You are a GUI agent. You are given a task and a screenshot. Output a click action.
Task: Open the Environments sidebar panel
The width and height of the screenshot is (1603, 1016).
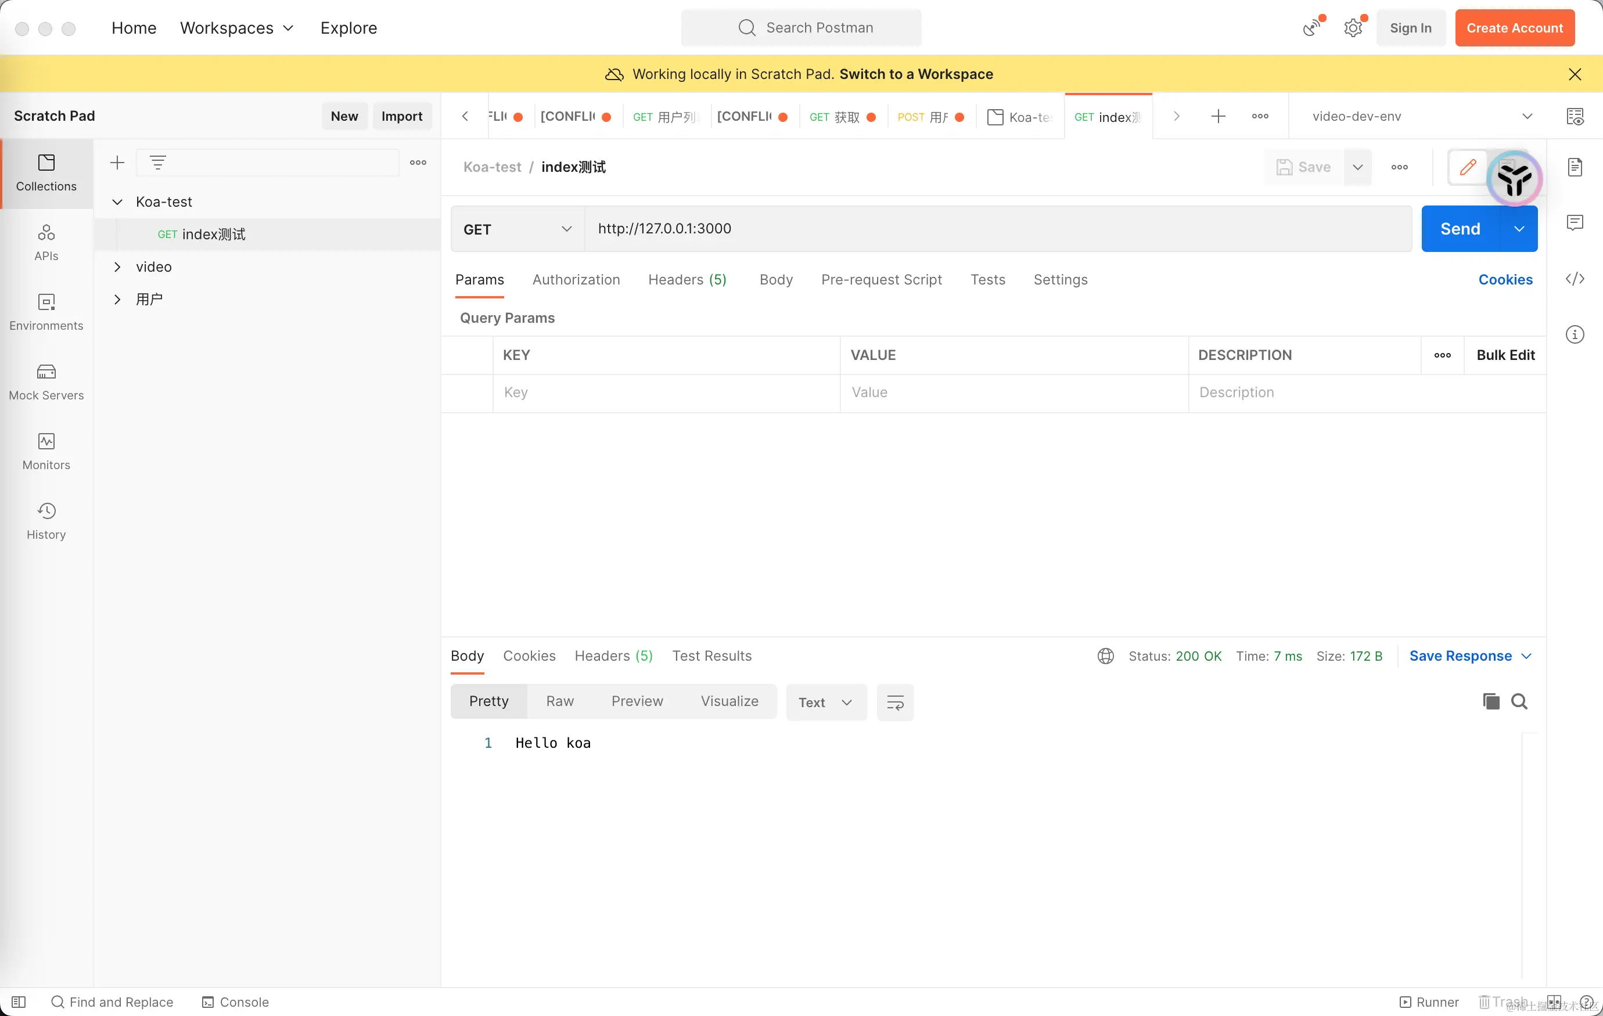(x=46, y=313)
